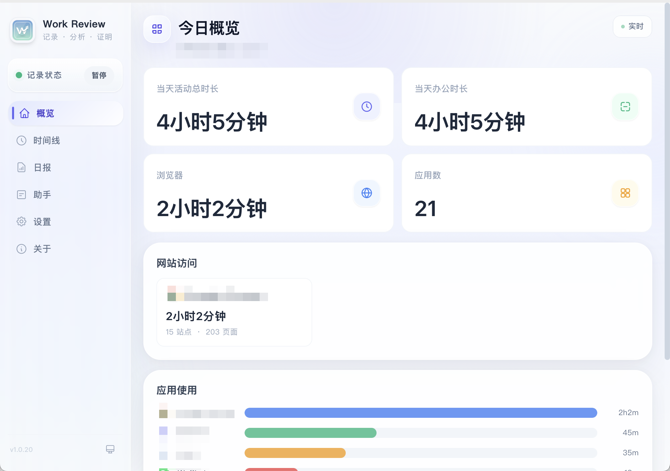Click the green screen icon on 当天办公时长 card
Image resolution: width=670 pixels, height=471 pixels.
tap(625, 107)
